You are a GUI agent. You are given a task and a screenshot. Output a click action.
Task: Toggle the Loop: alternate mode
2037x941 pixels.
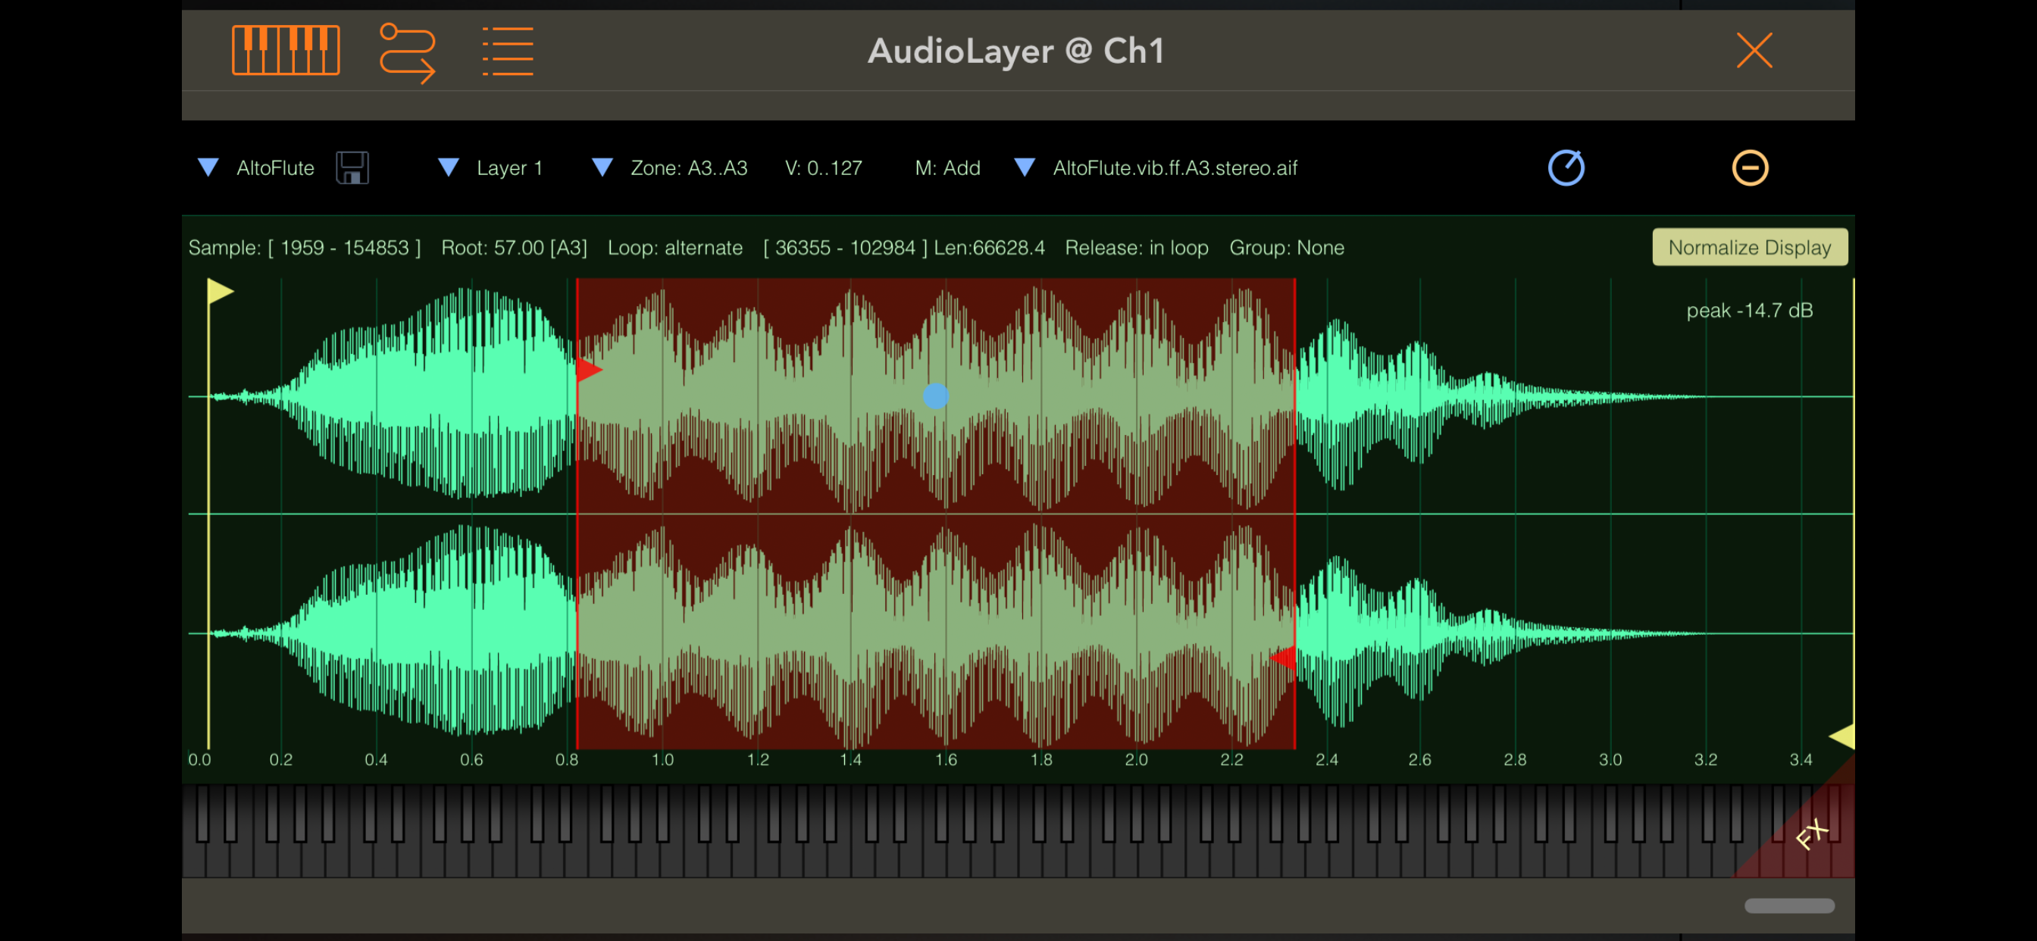click(674, 248)
